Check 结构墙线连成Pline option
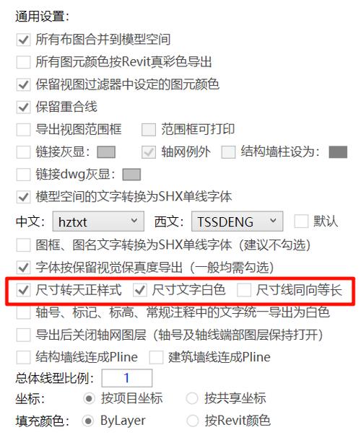Viewport: 361px width, 435px height. coord(23,357)
